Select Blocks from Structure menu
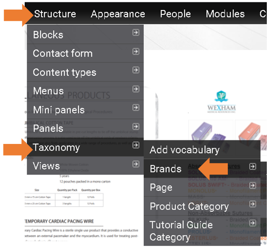Image resolution: width=272 pixels, height=250 pixels. (x=48, y=35)
